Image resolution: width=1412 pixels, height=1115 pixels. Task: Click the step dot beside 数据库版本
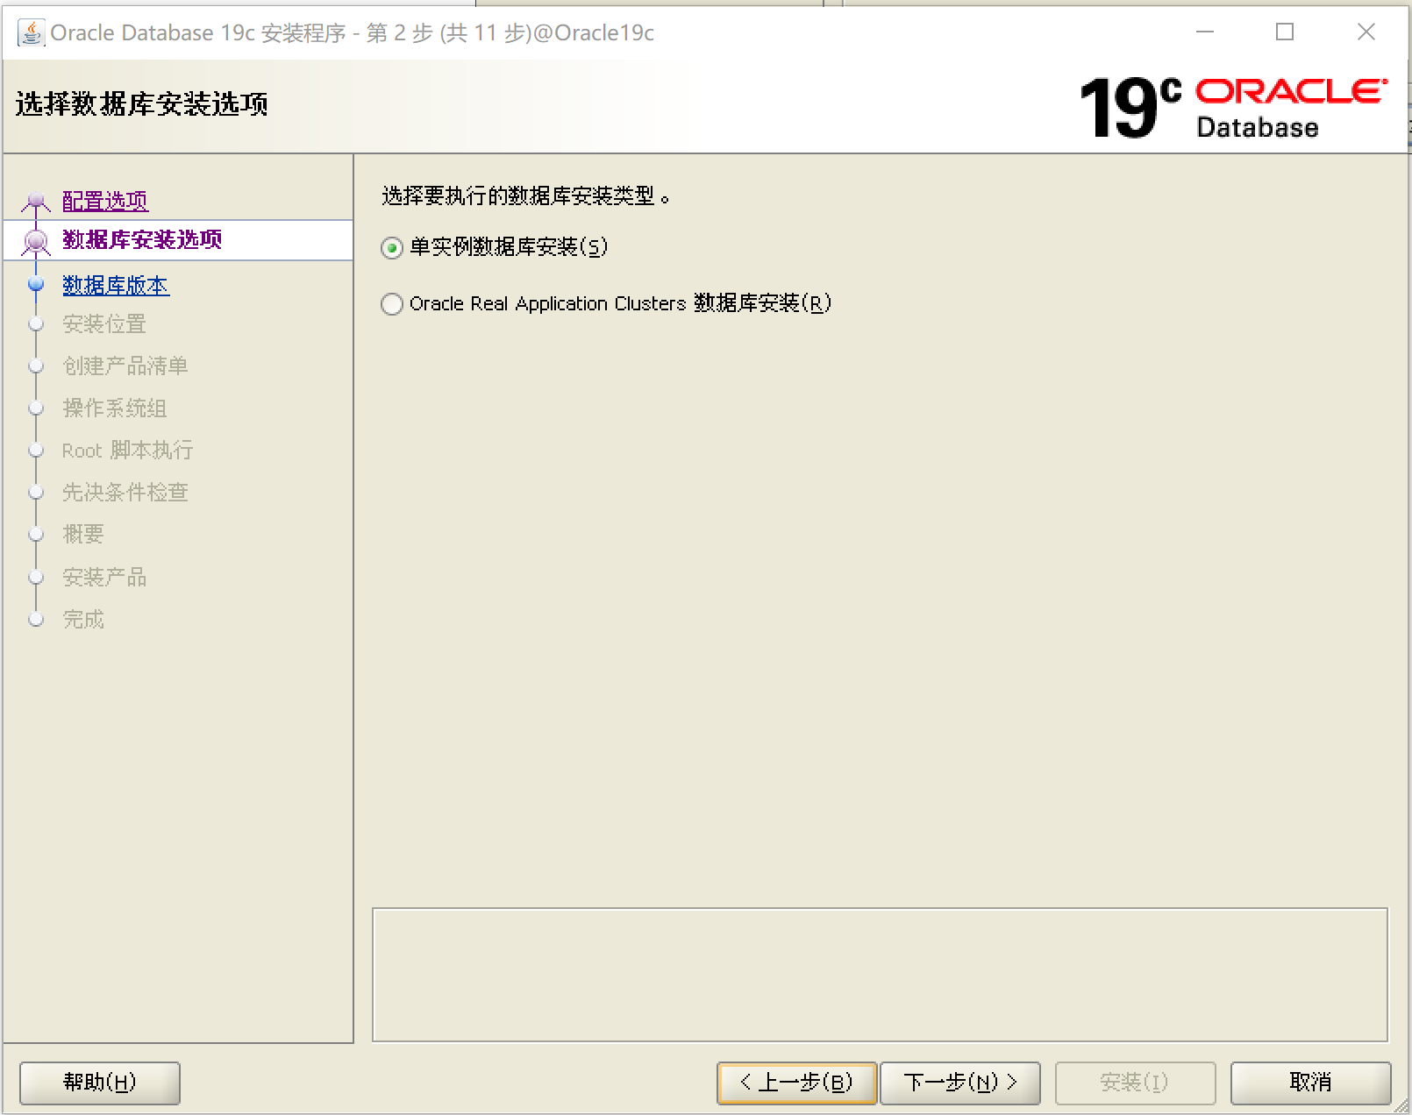(x=35, y=285)
